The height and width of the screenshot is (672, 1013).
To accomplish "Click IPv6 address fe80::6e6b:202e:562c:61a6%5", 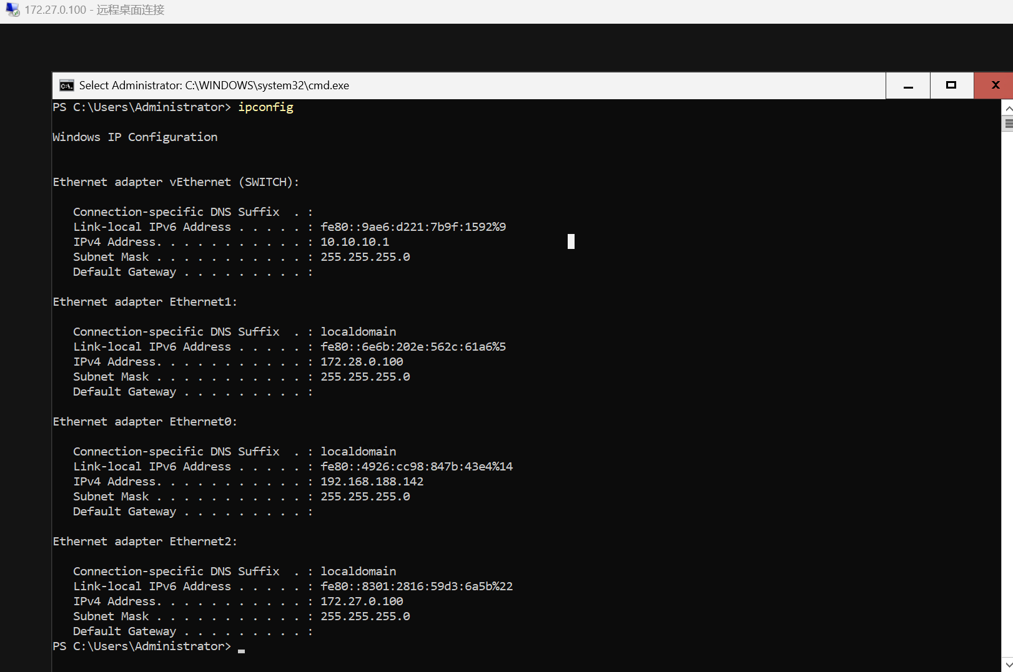I will [413, 346].
